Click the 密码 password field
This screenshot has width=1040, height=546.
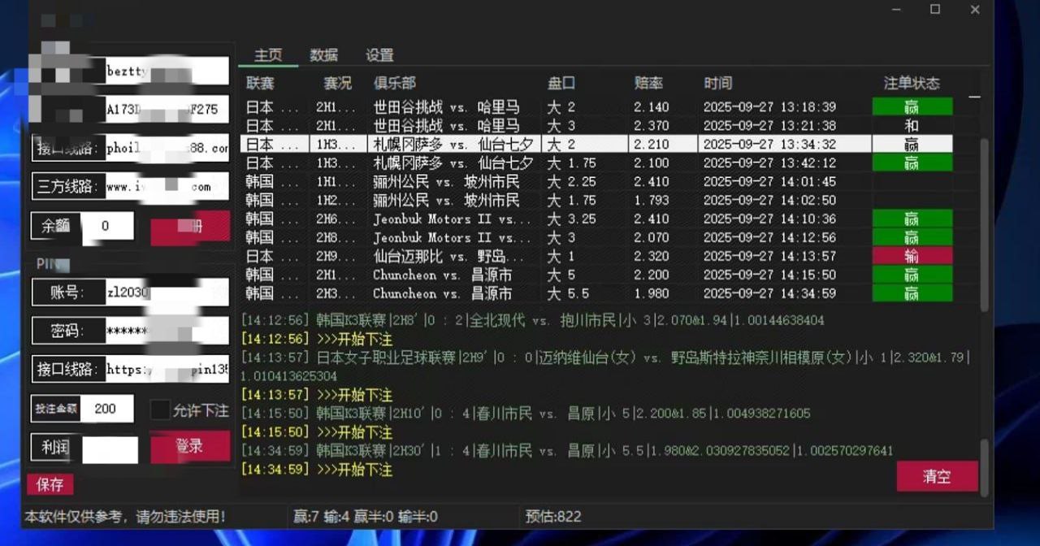tap(162, 329)
